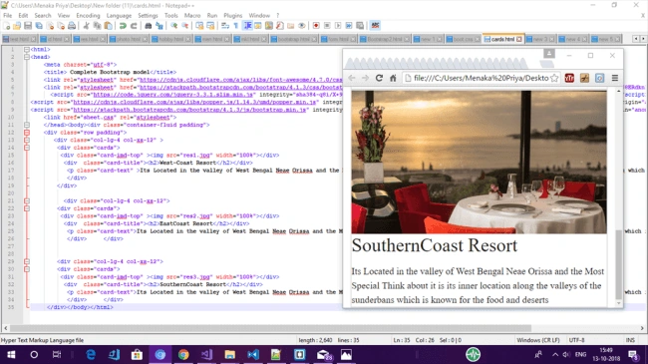Click the tab bar scroll-left arrow

(636, 39)
